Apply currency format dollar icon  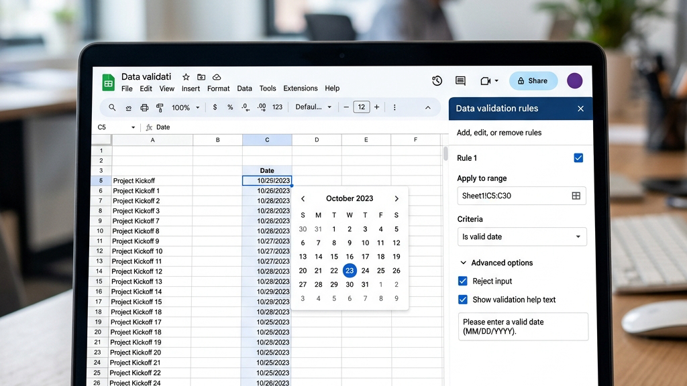215,107
